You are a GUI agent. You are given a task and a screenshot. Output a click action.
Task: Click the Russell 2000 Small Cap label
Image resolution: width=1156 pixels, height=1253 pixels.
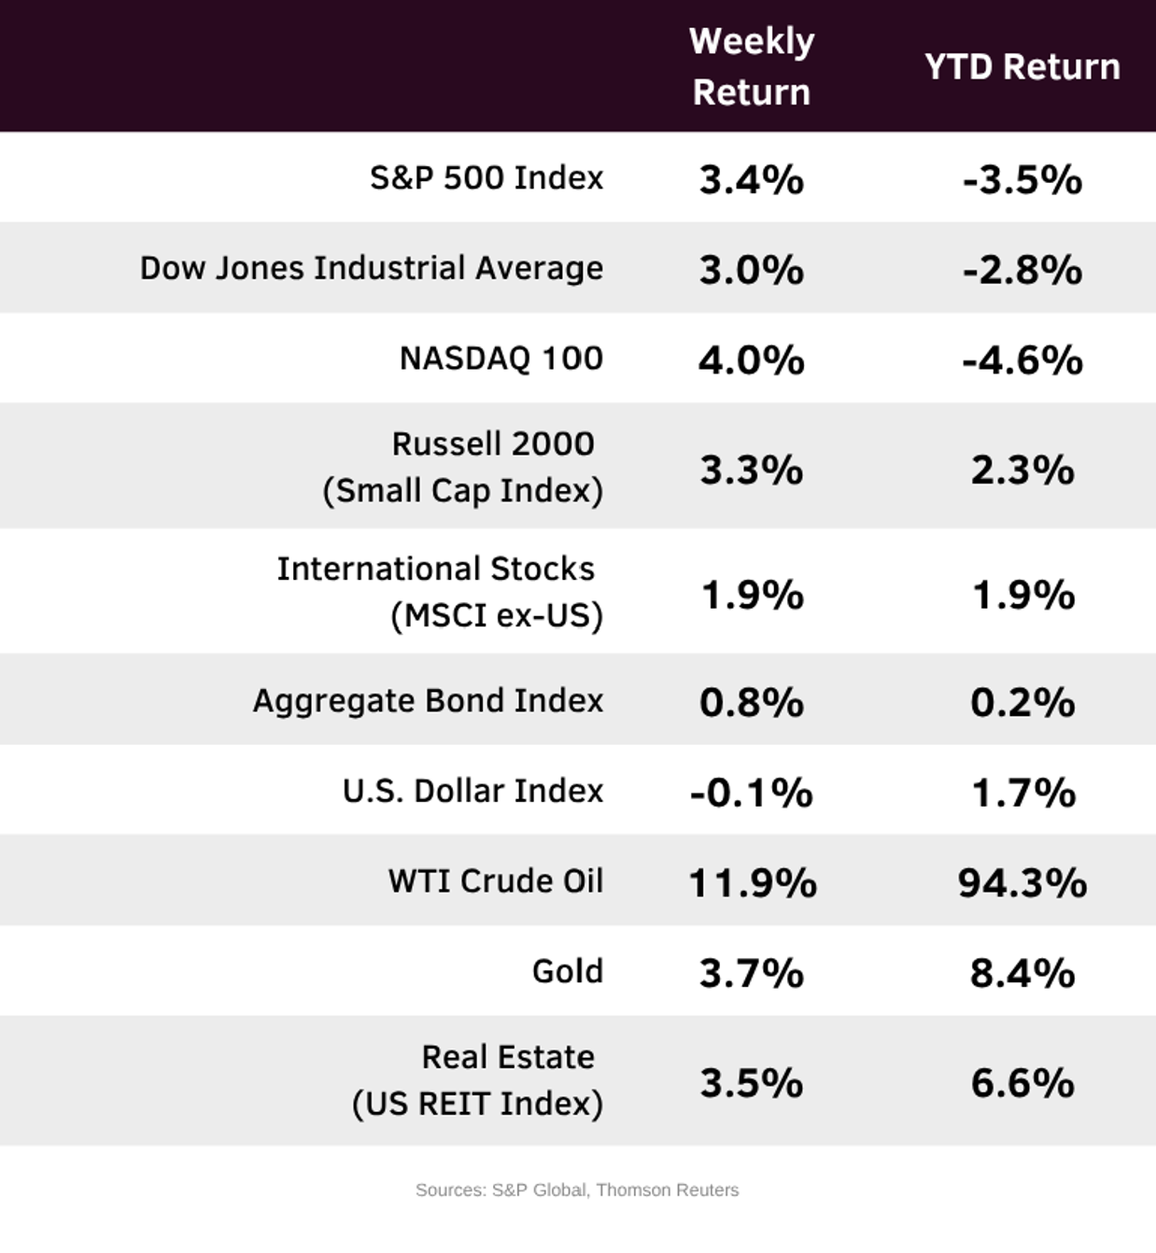click(464, 467)
